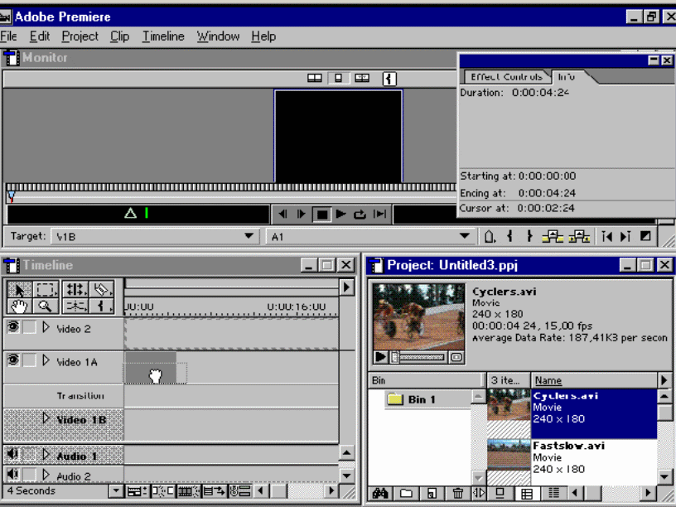Lock the Audio 2 track box

click(x=29, y=474)
